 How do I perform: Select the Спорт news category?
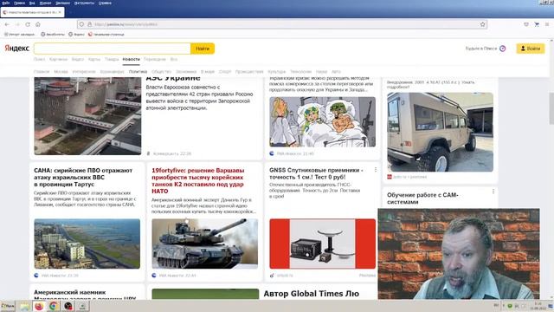point(225,71)
